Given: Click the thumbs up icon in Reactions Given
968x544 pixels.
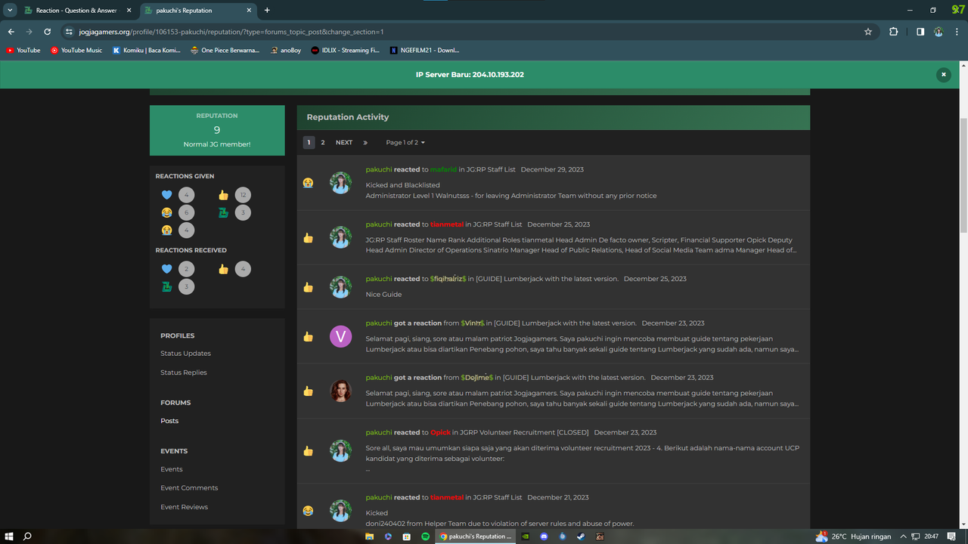Looking at the screenshot, I should pos(223,195).
